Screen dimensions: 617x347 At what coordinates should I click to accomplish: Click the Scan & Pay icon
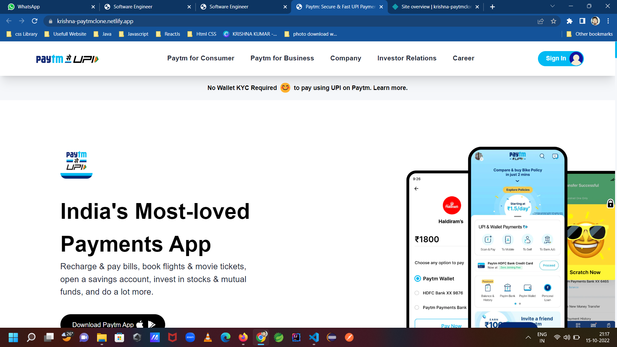[488, 239]
